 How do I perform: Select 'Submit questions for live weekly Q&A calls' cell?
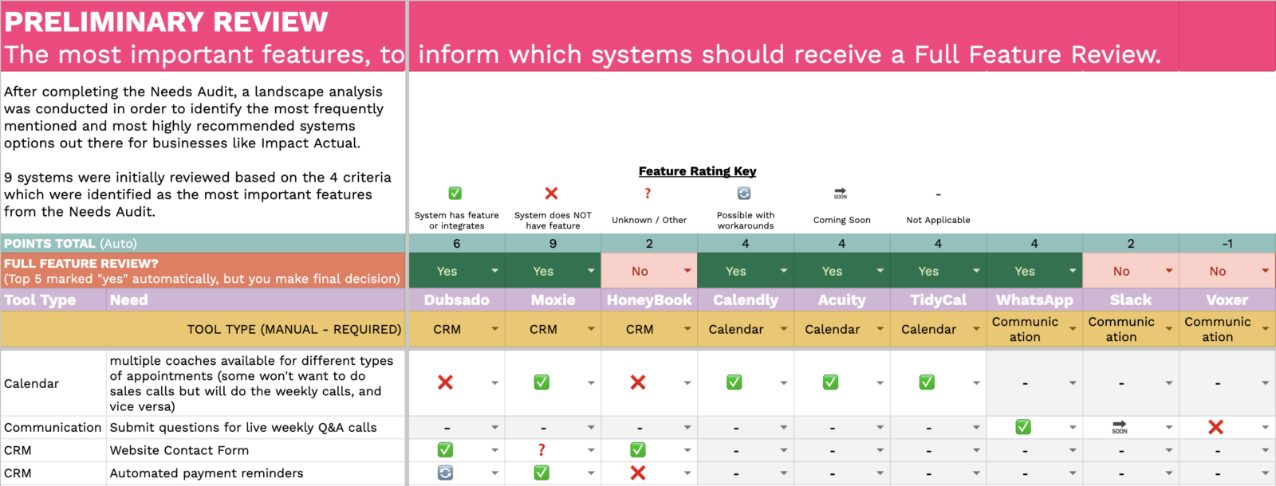[x=256, y=428]
